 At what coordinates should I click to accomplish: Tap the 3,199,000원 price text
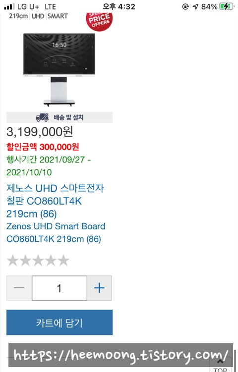coord(40,132)
